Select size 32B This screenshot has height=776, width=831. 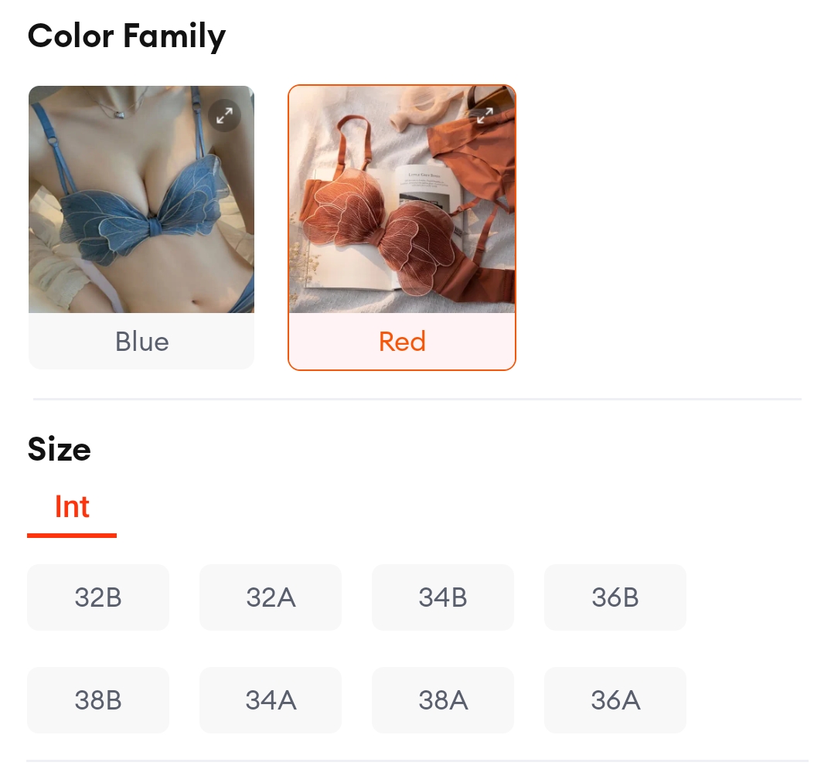click(98, 597)
